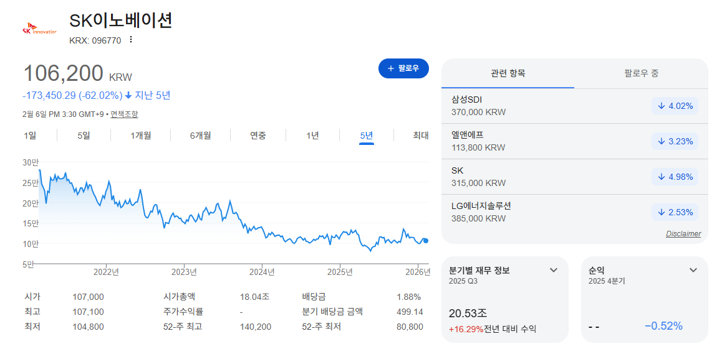Click the −0.52% net income figure
Screen dimensions: 727x349
coord(663,326)
